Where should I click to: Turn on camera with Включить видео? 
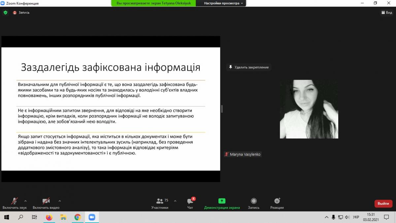coord(46,201)
